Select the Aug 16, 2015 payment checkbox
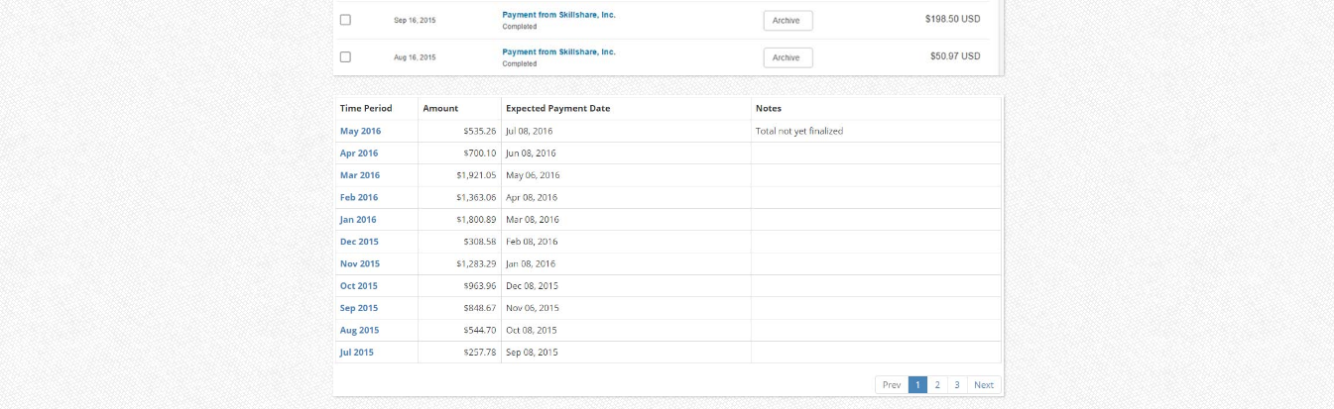 click(x=345, y=56)
